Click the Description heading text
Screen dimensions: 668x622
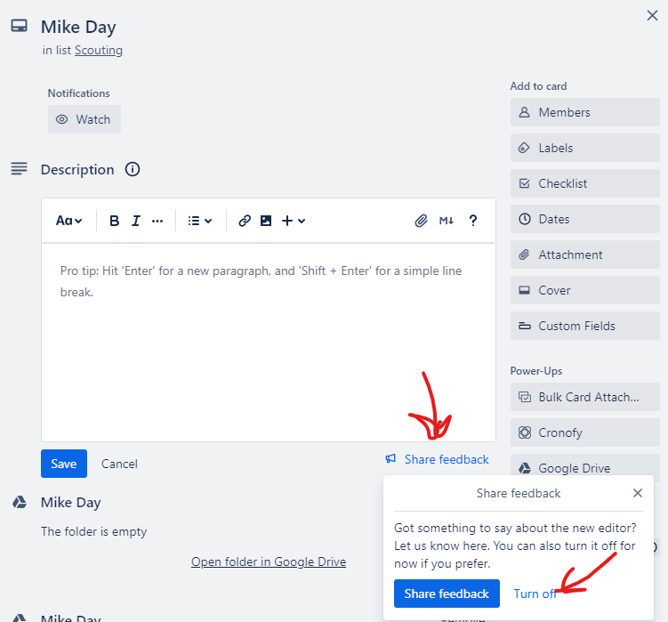77,170
